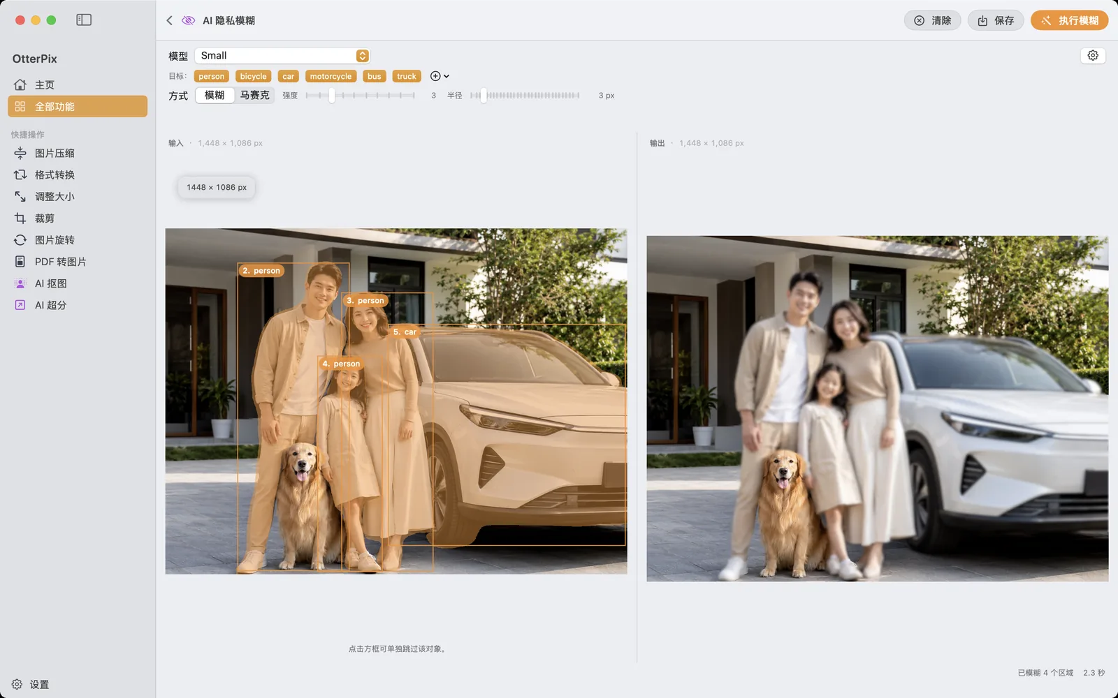Open 设置 settings at sidebar bottom

pos(31,684)
